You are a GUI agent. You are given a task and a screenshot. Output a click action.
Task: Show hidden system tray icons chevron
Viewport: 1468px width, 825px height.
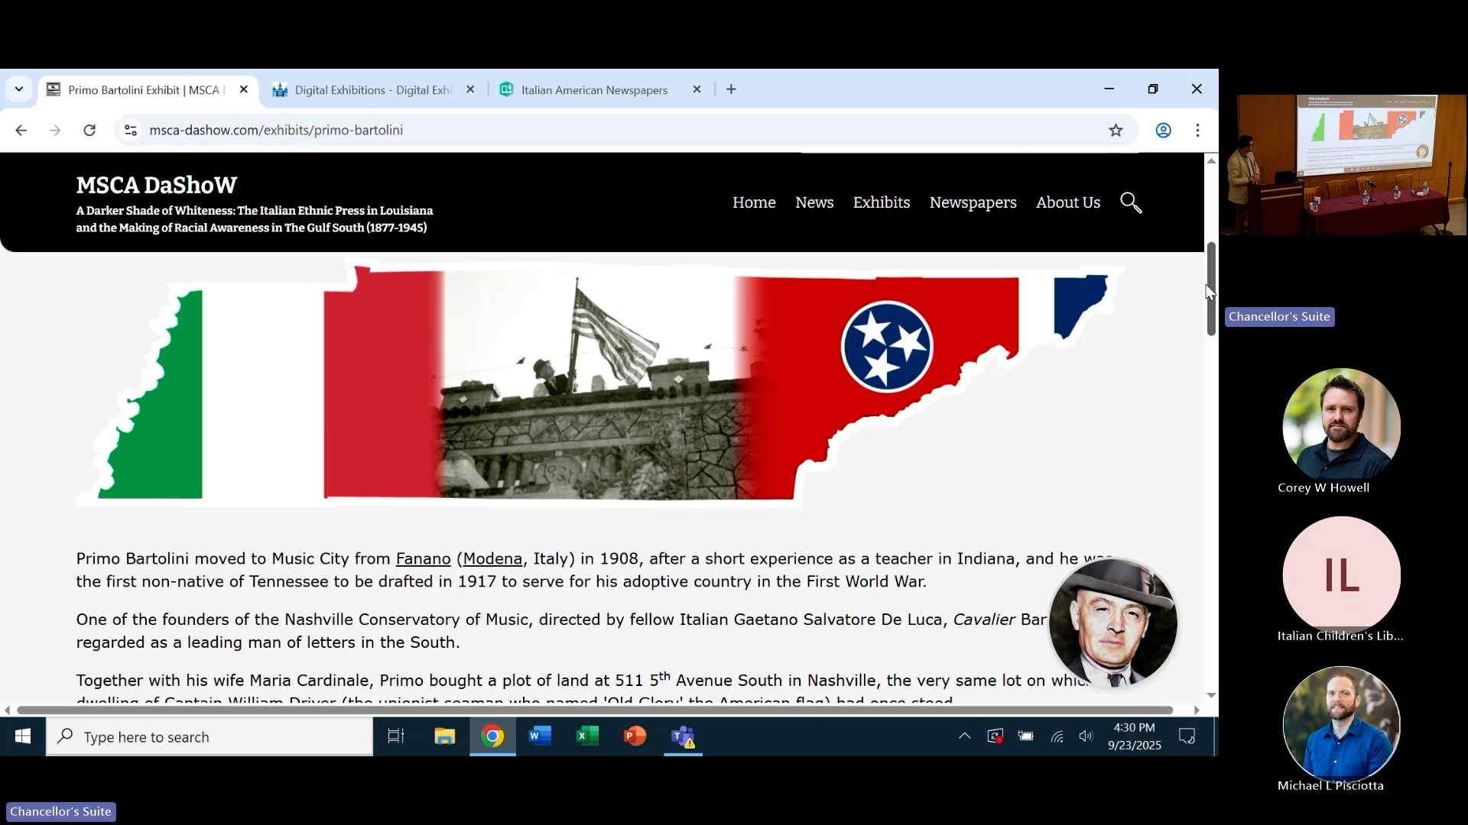(964, 736)
